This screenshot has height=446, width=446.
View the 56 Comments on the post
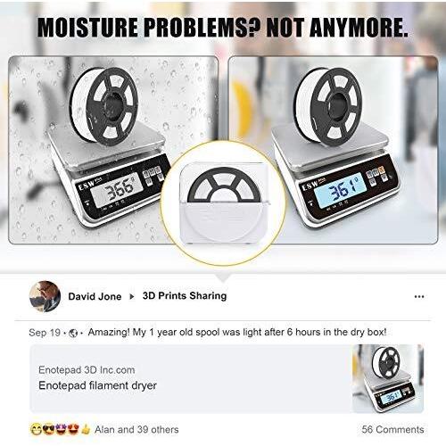click(x=392, y=429)
